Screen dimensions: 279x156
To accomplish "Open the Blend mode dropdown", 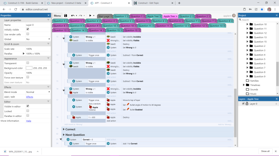I will click(x=38, y=92).
